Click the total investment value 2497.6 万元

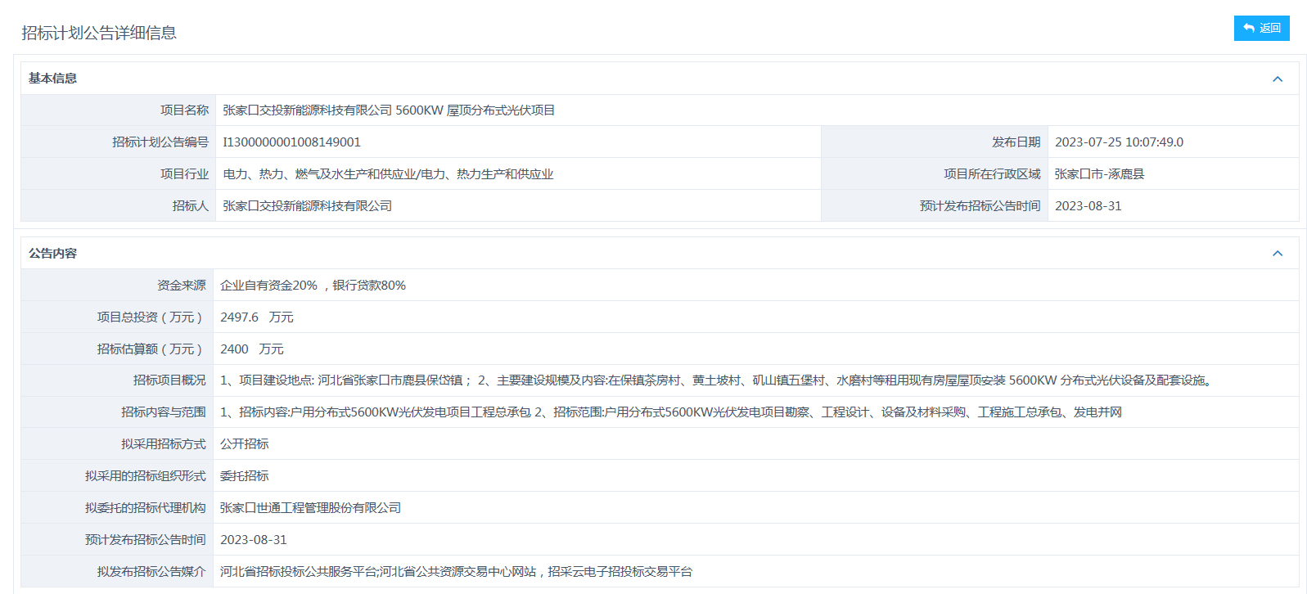pos(256,317)
